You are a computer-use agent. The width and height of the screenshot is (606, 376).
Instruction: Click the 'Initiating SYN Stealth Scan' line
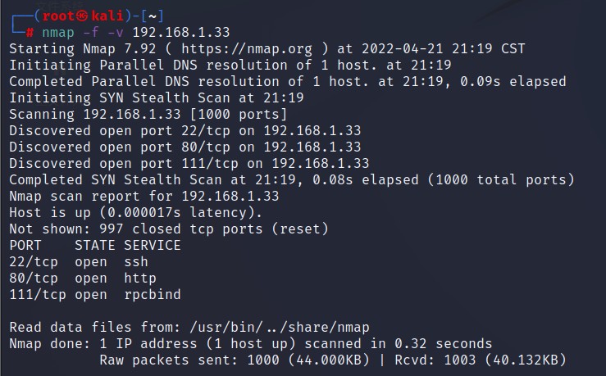click(x=157, y=98)
